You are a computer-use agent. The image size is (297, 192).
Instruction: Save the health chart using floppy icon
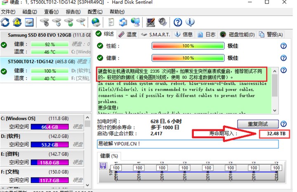[104, 166]
